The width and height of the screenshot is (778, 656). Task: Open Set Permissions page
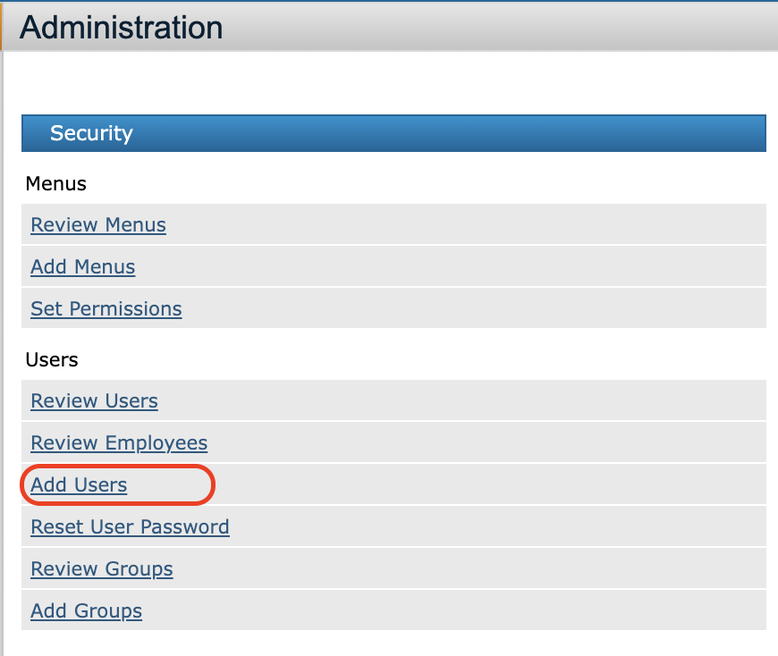pos(106,308)
